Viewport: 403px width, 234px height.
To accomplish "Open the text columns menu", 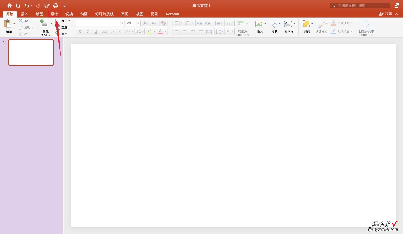I will pyautogui.click(x=229, y=23).
